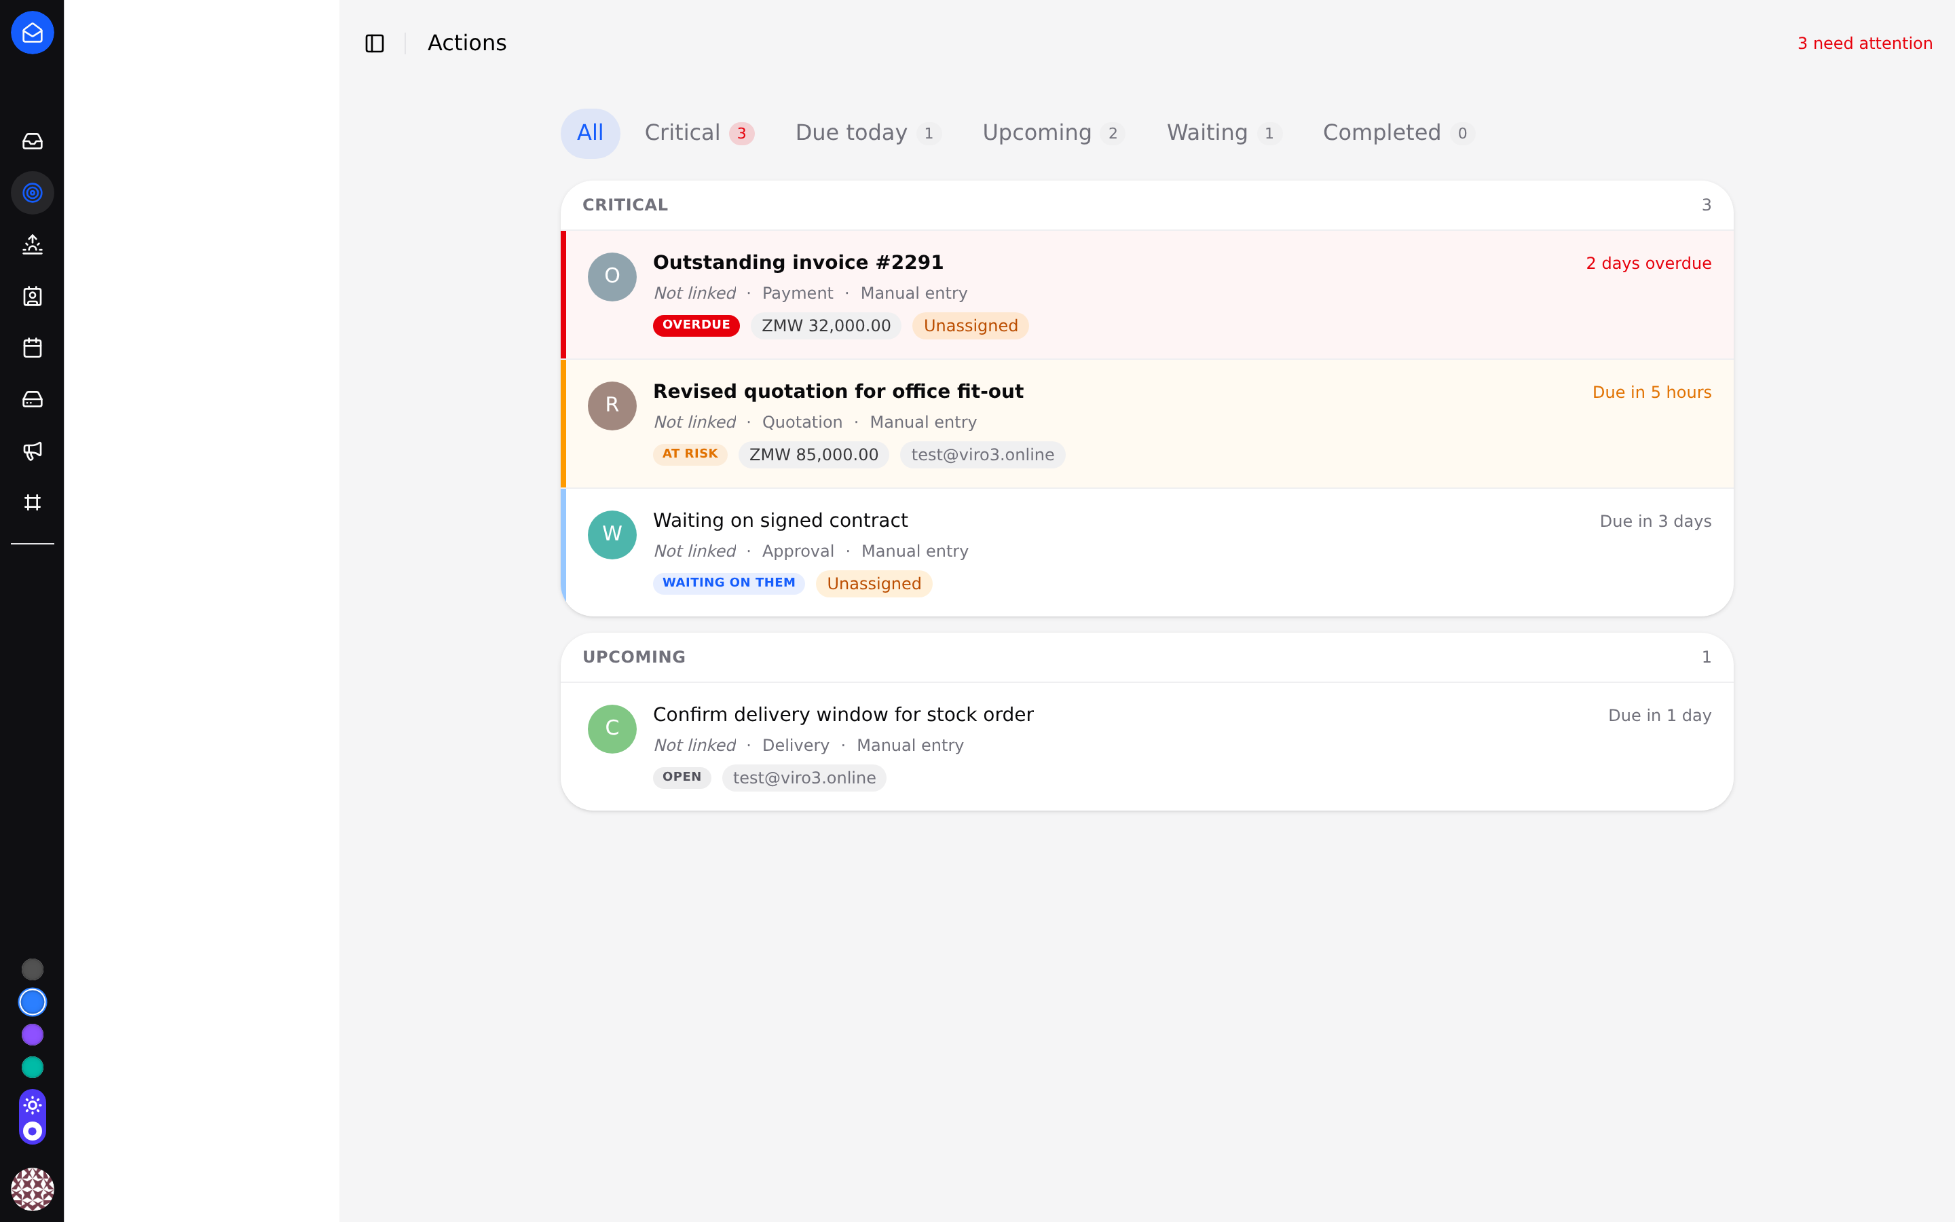This screenshot has height=1222, width=1955.
Task: Pick the teal accent color swatch
Action: tap(33, 1068)
